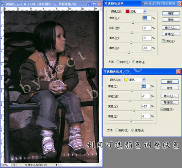Select Relative method in the red dialog
The height and width of the screenshot is (168, 182).
[x=118, y=62]
